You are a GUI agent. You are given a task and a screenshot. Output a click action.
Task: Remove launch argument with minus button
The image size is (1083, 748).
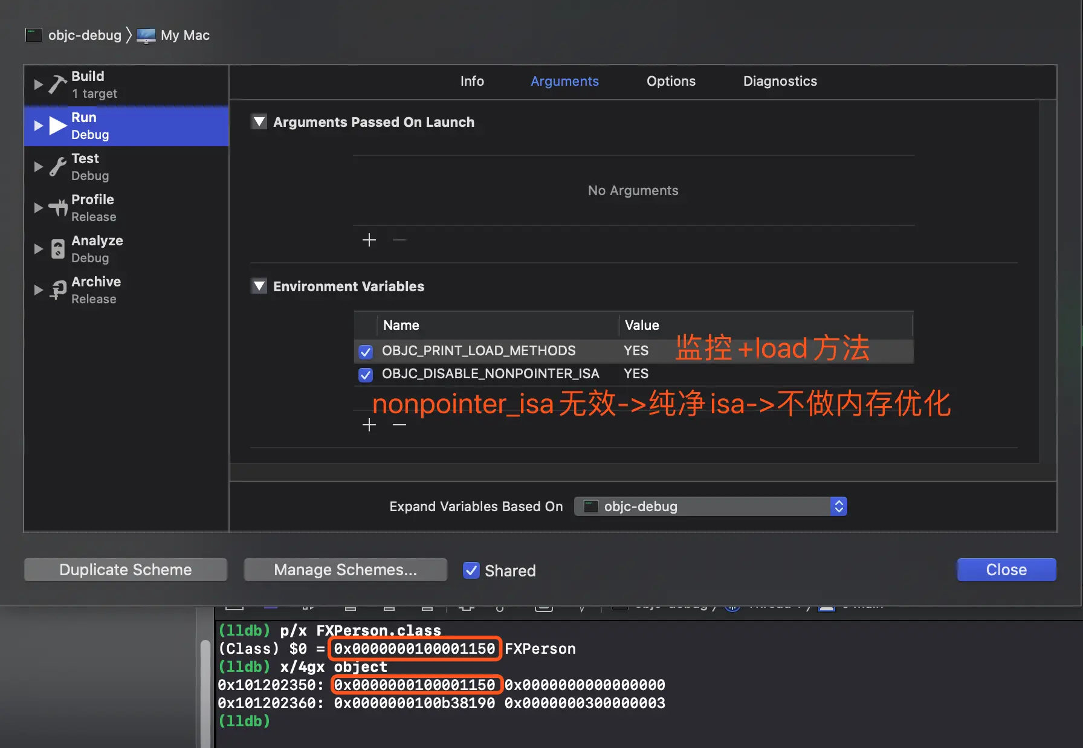(399, 240)
